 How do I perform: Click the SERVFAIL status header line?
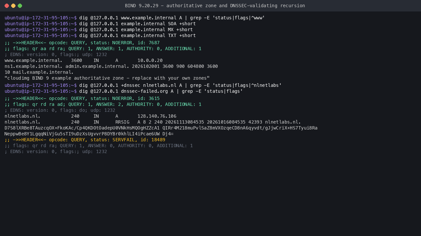pyautogui.click(x=85, y=140)
